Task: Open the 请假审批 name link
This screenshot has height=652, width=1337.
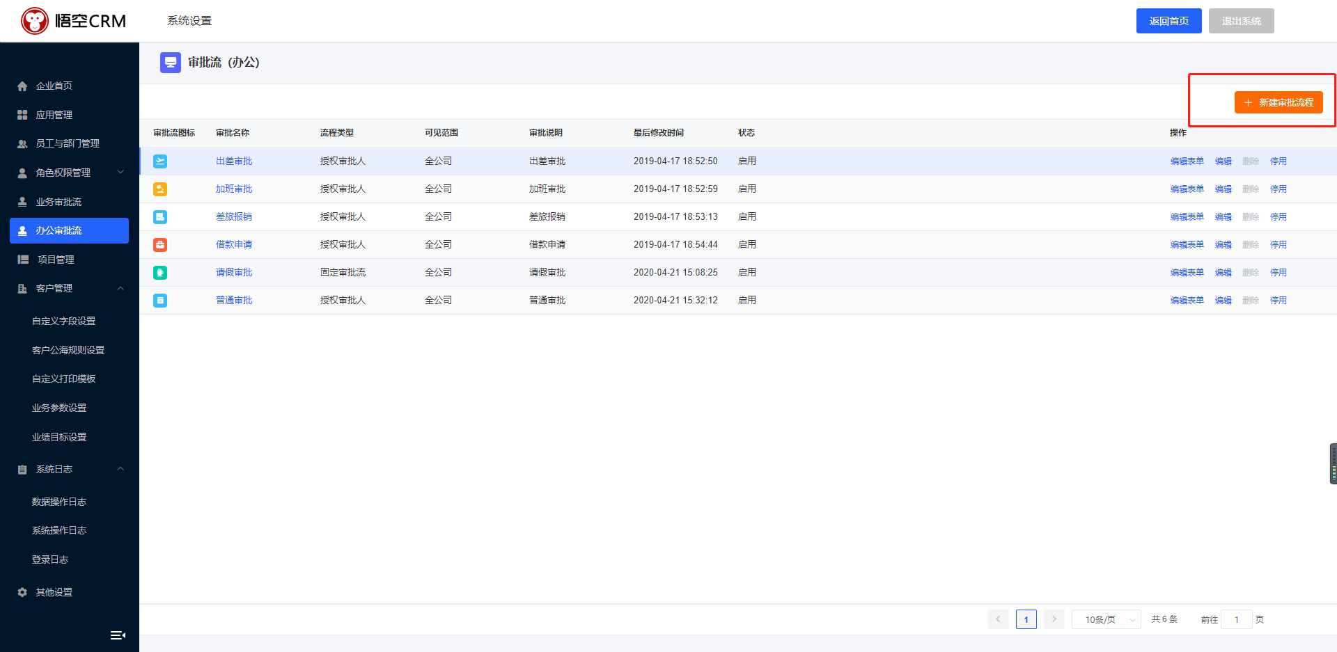Action: tap(234, 273)
